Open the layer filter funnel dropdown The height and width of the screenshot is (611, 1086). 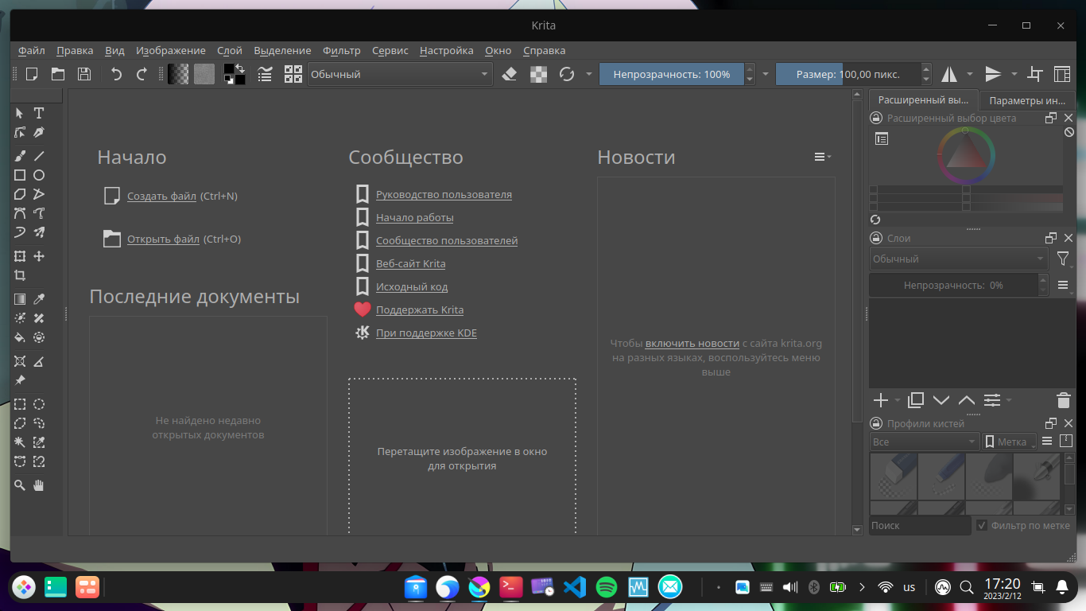tap(1063, 259)
